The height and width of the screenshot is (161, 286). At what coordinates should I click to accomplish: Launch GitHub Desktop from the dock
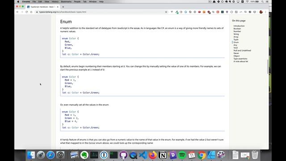point(123,155)
